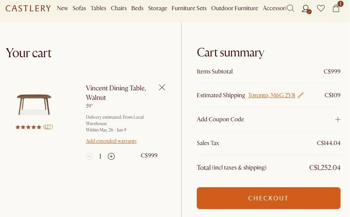
Task: Go to Castlery home logo
Action: point(28,8)
